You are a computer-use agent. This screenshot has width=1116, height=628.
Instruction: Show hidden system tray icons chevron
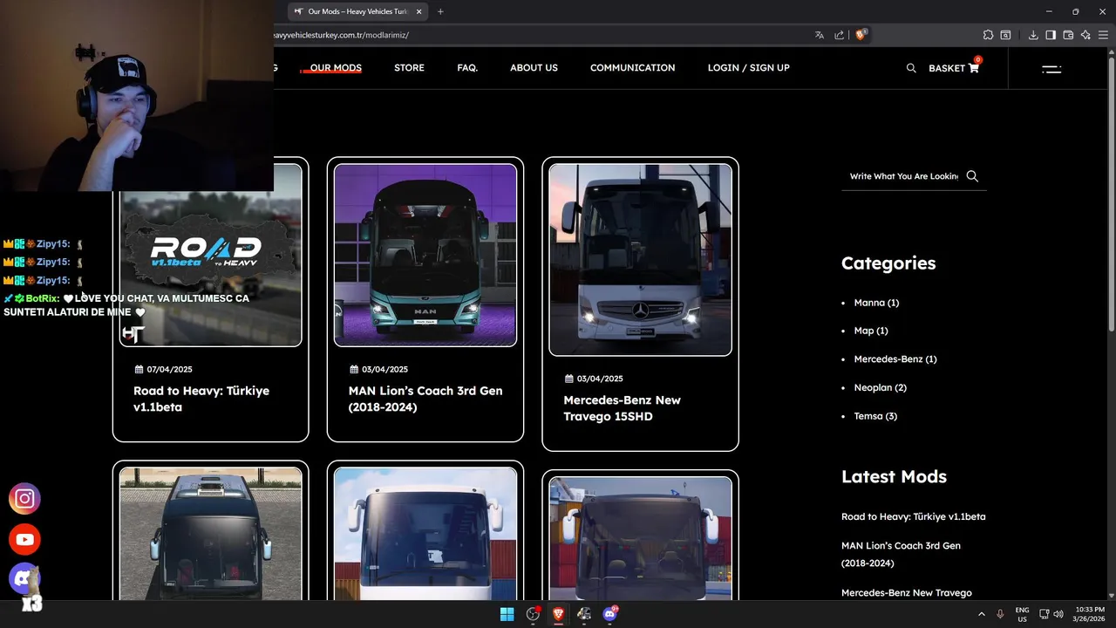(981, 614)
